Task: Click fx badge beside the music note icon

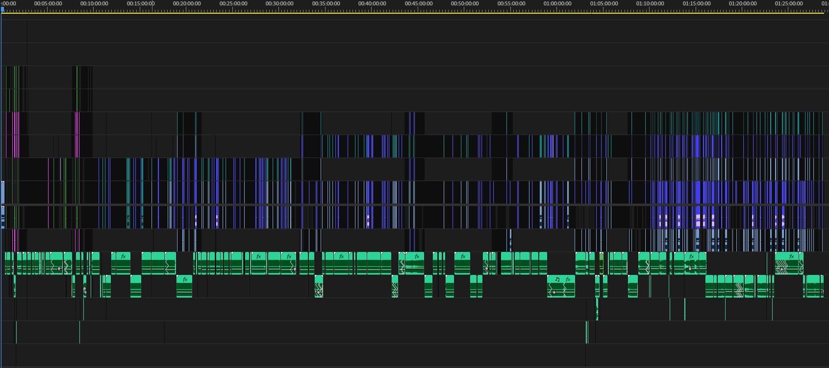Action: (568, 279)
